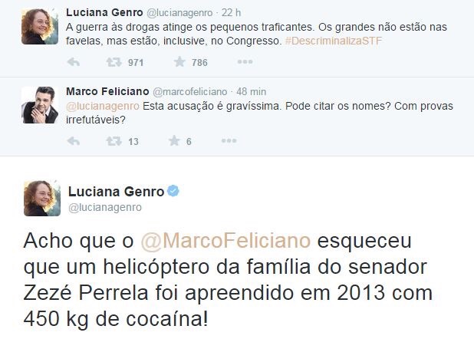Image resolution: width=474 pixels, height=339 pixels.
Task: Retweet Marco Feliciano's tweet
Action: [112, 141]
